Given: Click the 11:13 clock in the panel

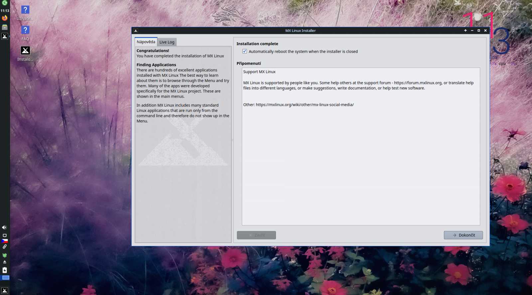Looking at the screenshot, I should pyautogui.click(x=5, y=11).
